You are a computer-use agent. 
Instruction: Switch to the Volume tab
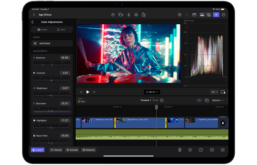coord(56,150)
